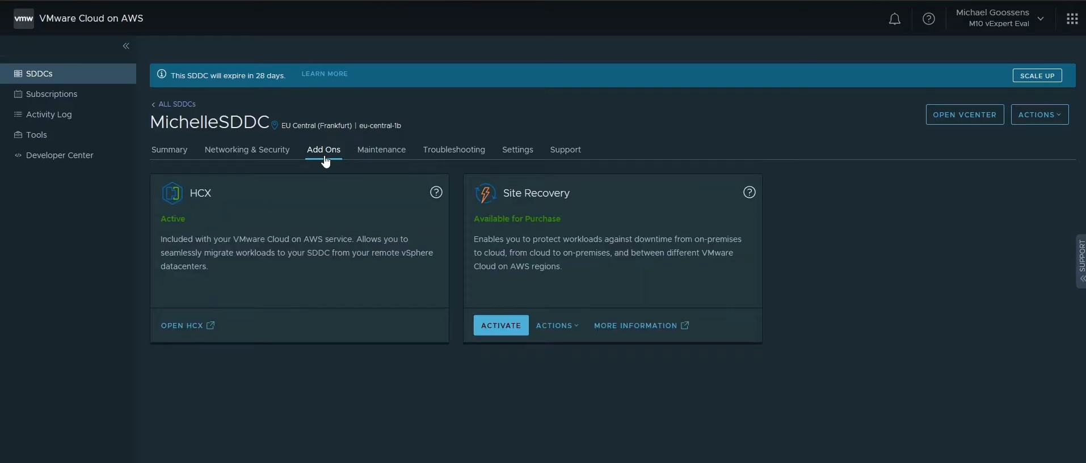Switch to the Summary tab
Screen dimensions: 1086x463
click(169, 150)
